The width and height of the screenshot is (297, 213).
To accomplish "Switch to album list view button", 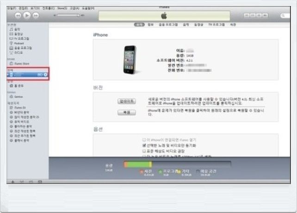I will (x=253, y=15).
